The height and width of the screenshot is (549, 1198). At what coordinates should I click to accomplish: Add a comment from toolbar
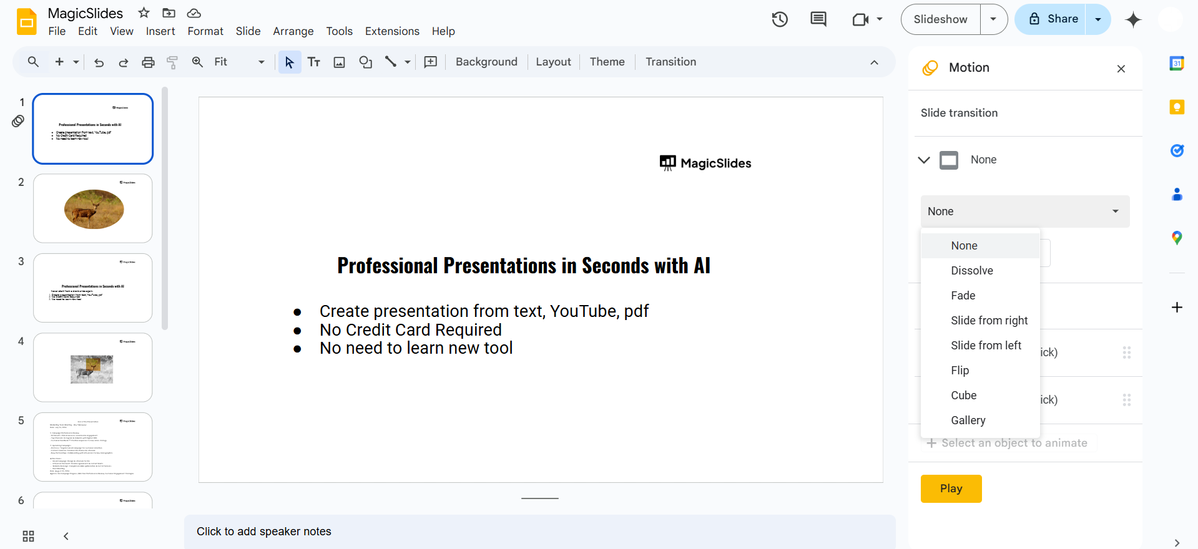pos(431,62)
